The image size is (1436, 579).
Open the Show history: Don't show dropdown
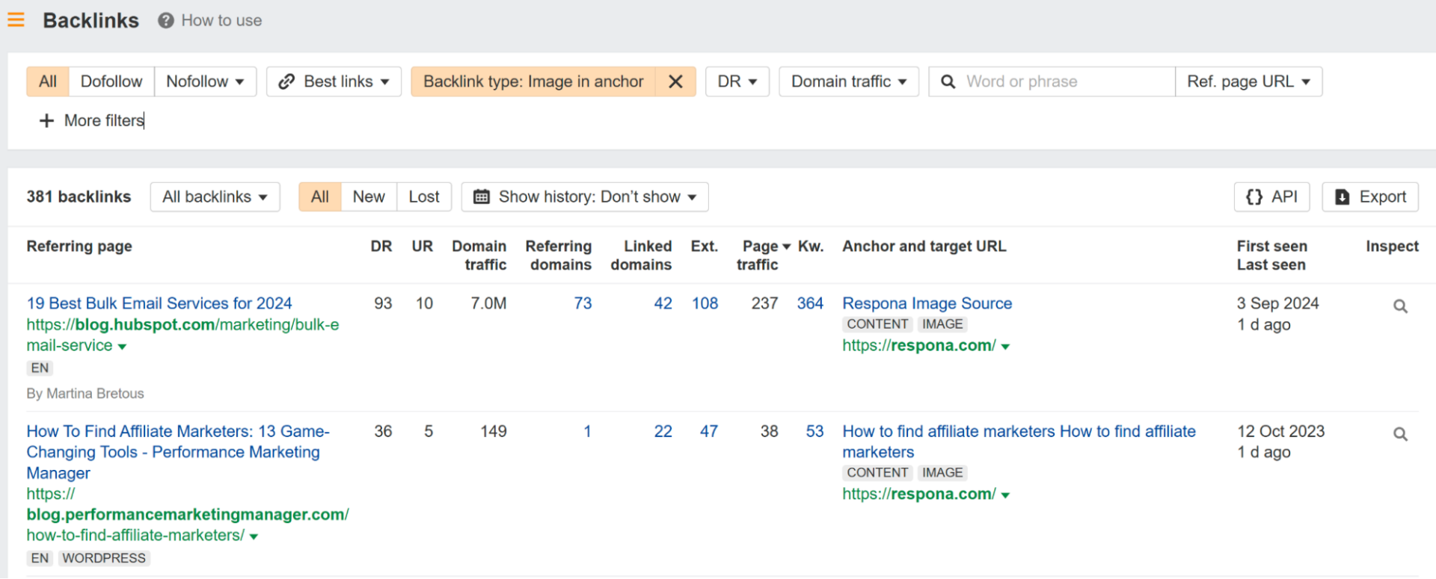[x=585, y=196]
